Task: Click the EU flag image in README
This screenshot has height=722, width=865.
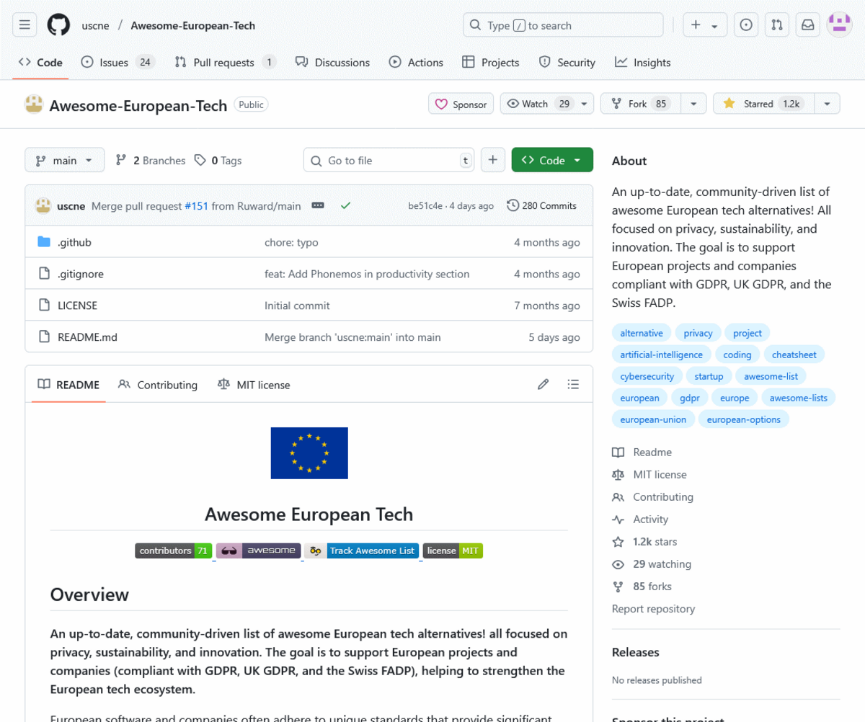Action: pos(309,453)
